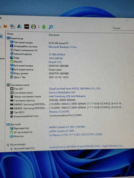The height and width of the screenshot is (178, 134).
Task: Open the Lenovo ThinkStation S20 link
Action: 62,92
